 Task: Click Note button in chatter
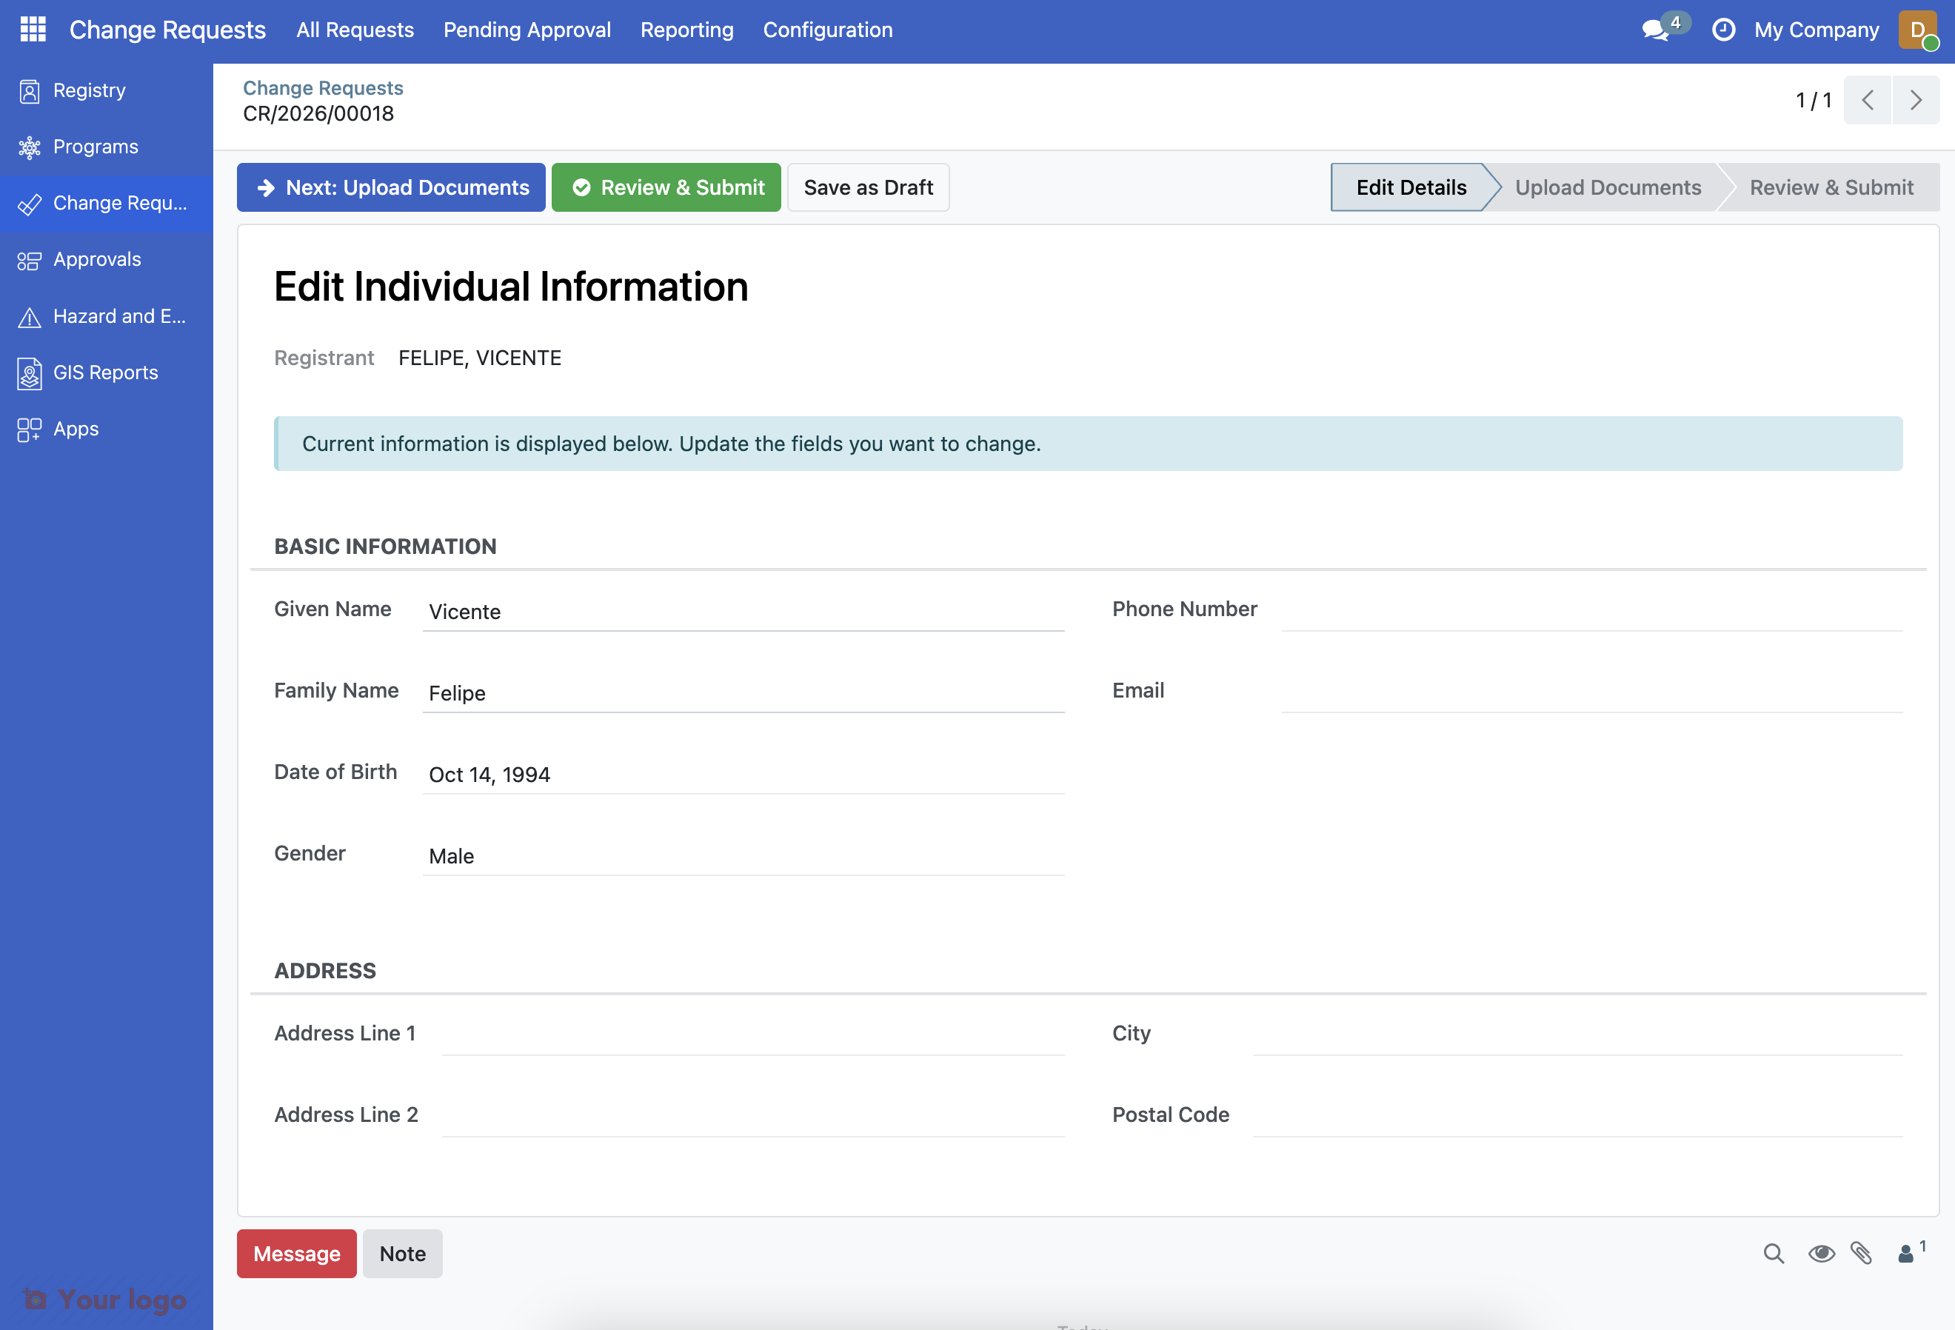[x=403, y=1254]
